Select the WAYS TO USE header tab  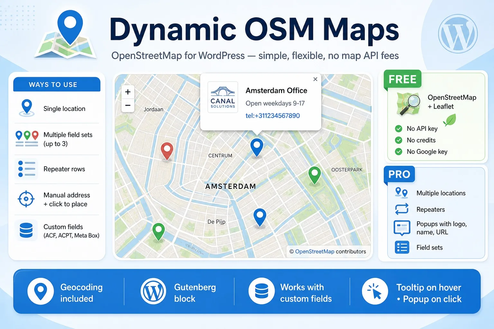[57, 84]
